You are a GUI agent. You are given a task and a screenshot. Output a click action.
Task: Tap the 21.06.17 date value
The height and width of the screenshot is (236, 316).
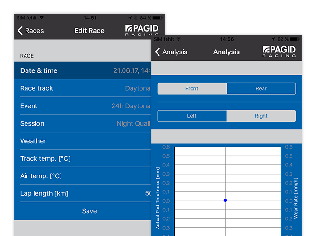132,70
